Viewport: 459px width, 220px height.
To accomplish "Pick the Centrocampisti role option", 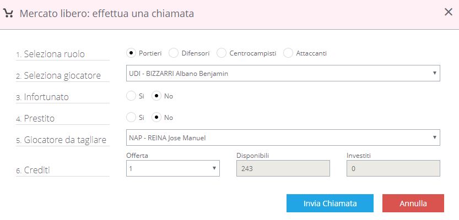I will pyautogui.click(x=222, y=53).
